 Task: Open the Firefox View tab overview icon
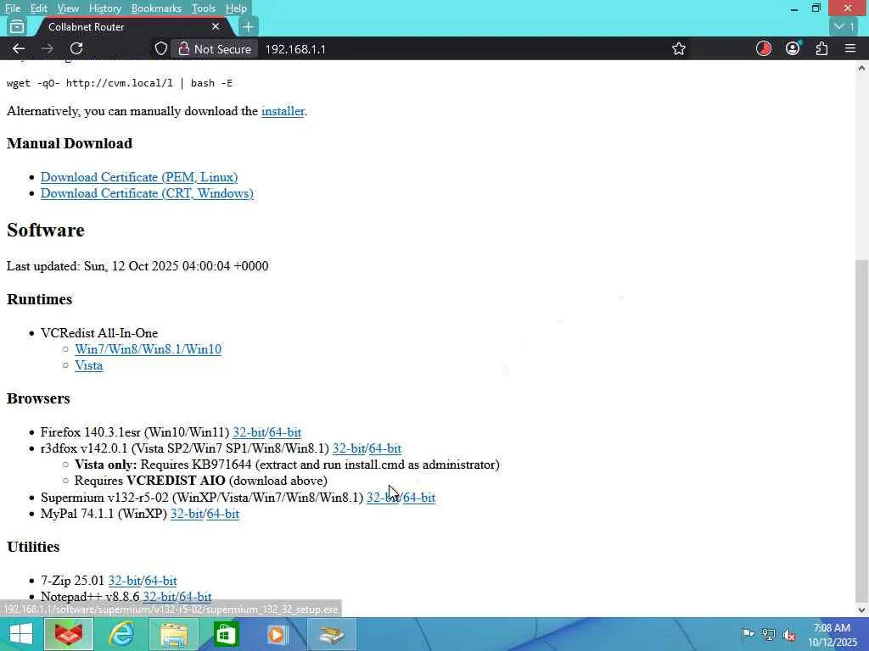coord(17,26)
